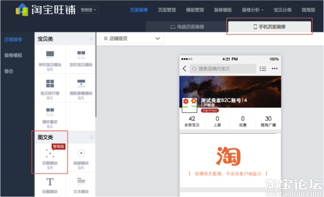
Task: Click the shop avatar flower thumbnail
Action: click(189, 105)
